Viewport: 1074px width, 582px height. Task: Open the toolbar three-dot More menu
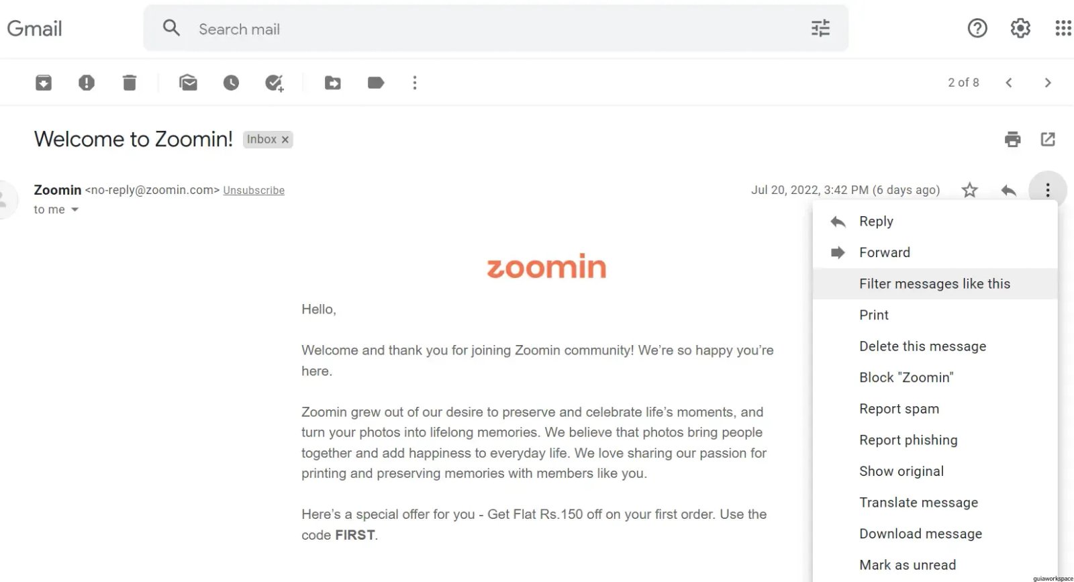(x=415, y=83)
